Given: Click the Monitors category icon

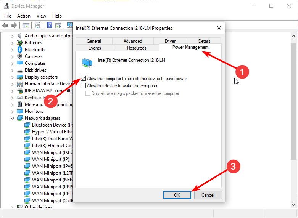Looking at the screenshot, I should tap(20, 111).
